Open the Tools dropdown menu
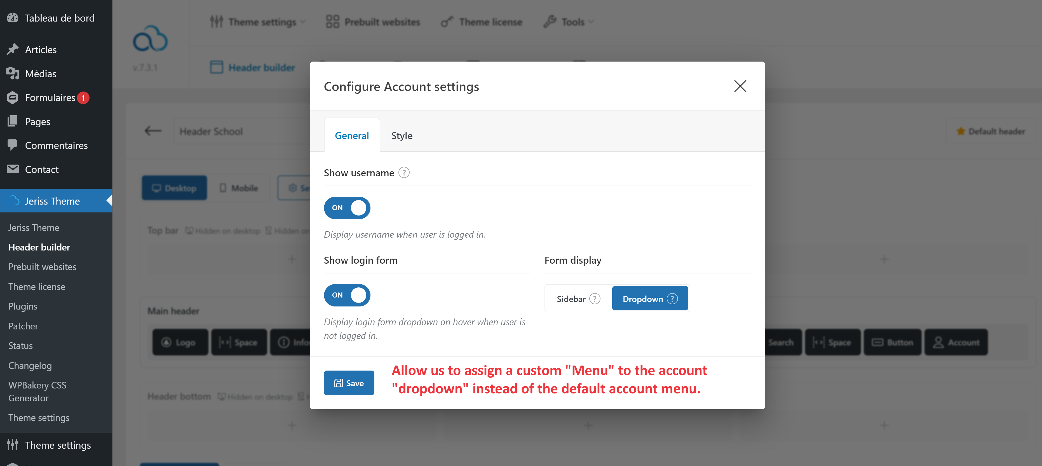 point(568,22)
